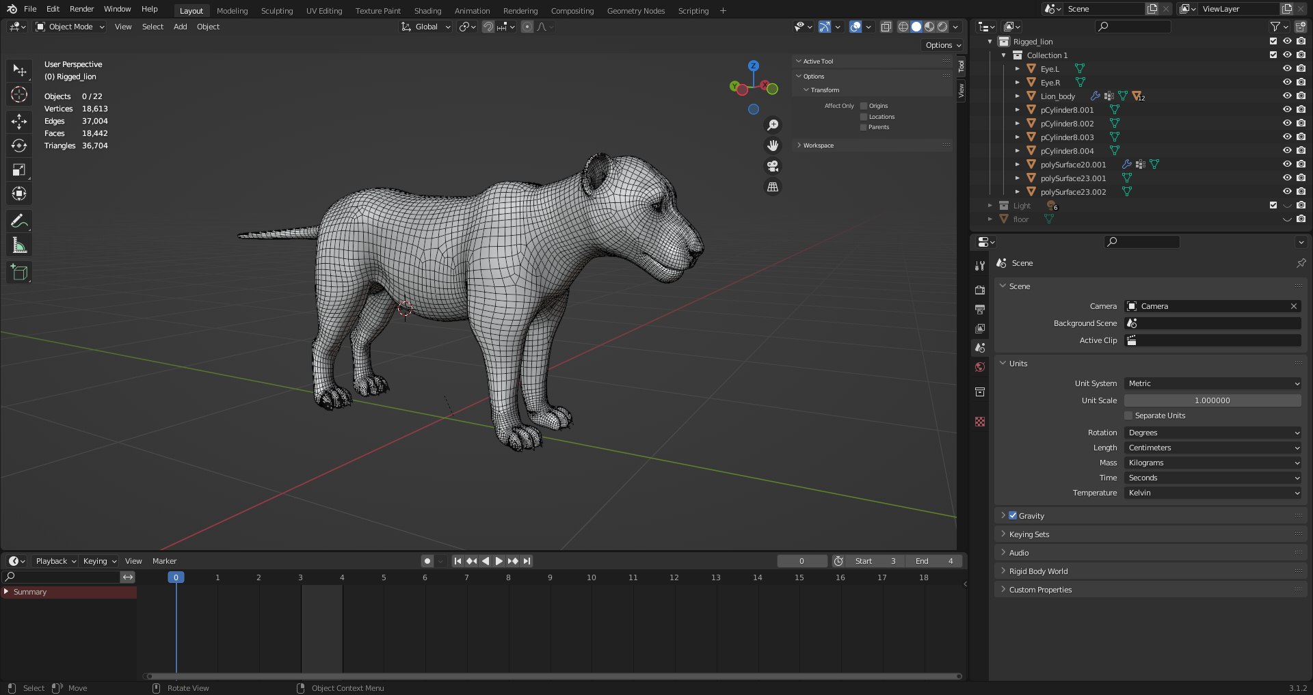Select the Rotate tool
This screenshot has height=695, width=1313.
point(19,146)
